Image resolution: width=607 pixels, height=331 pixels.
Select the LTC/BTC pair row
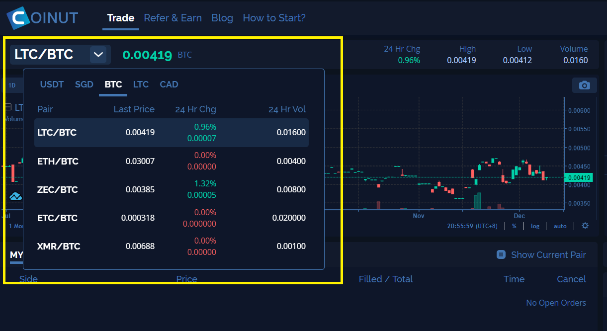[172, 133]
